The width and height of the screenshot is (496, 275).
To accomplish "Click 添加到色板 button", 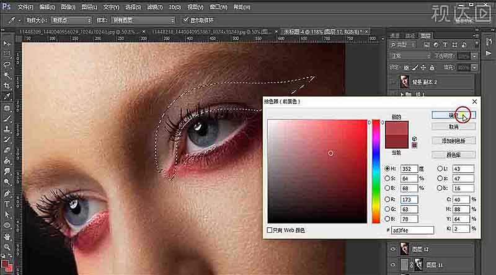I will point(454,141).
